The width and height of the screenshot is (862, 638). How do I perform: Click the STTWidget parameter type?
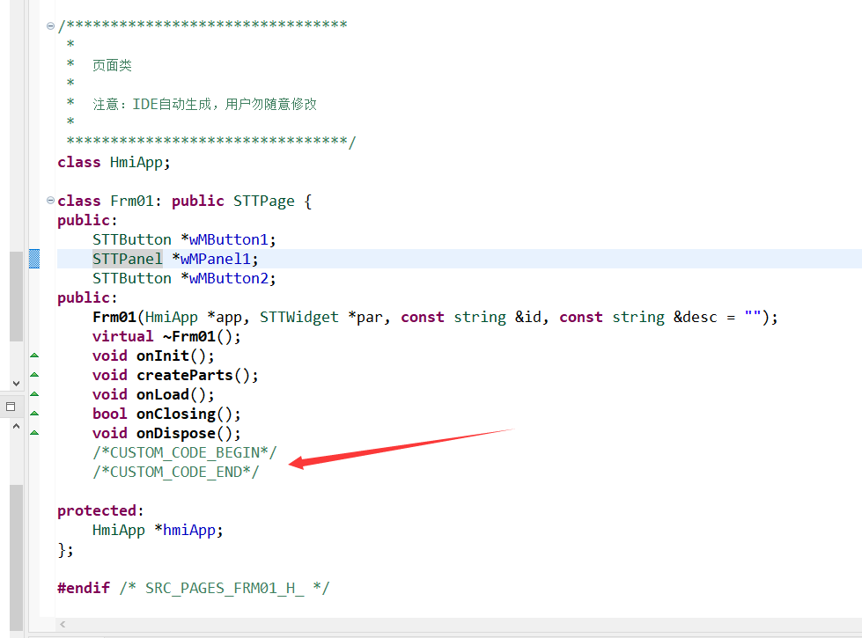click(x=299, y=317)
